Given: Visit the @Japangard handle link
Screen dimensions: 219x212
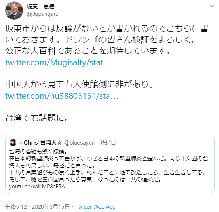Looking at the screenshot, I should pyautogui.click(x=43, y=14).
